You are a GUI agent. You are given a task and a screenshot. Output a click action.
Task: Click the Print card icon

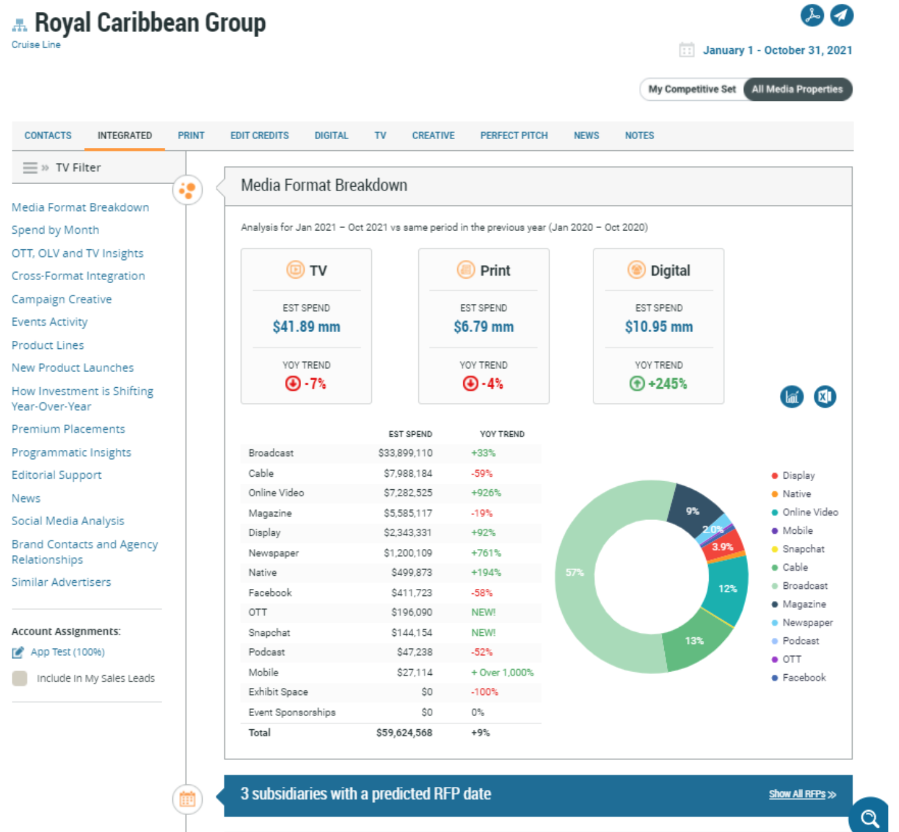click(x=466, y=270)
